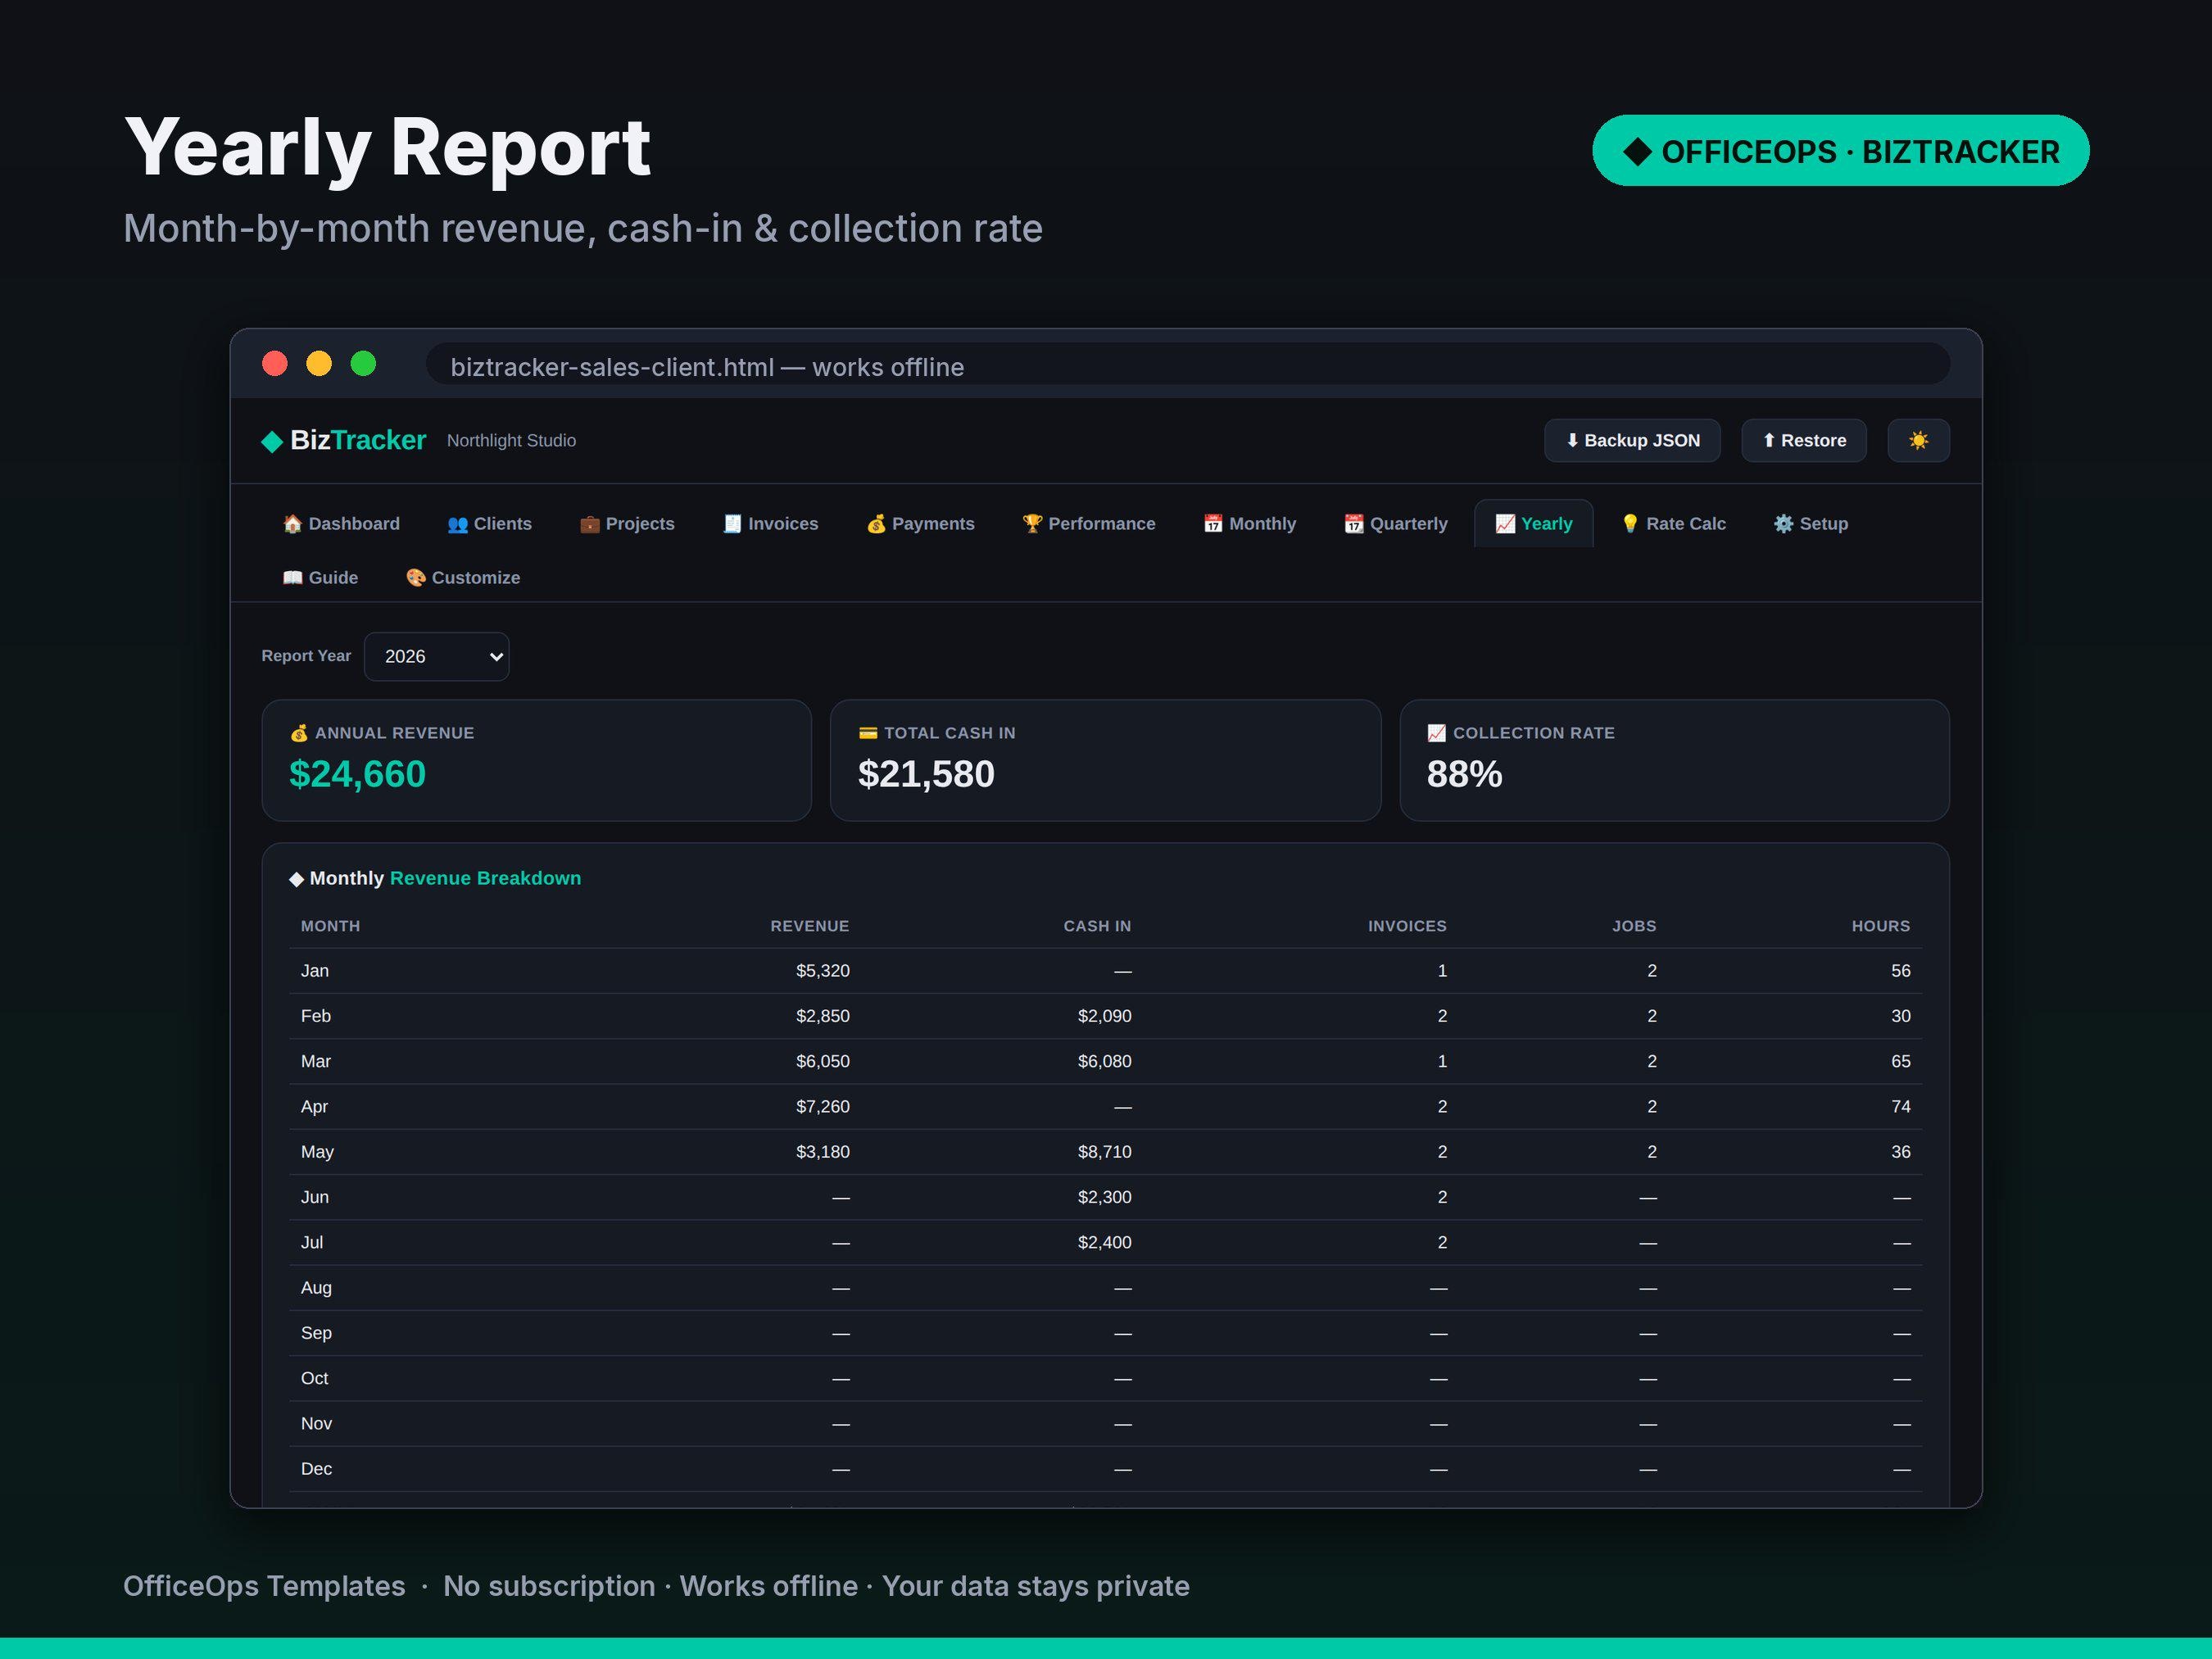Click the Backup JSON button
This screenshot has width=2212, height=1659.
(1632, 440)
